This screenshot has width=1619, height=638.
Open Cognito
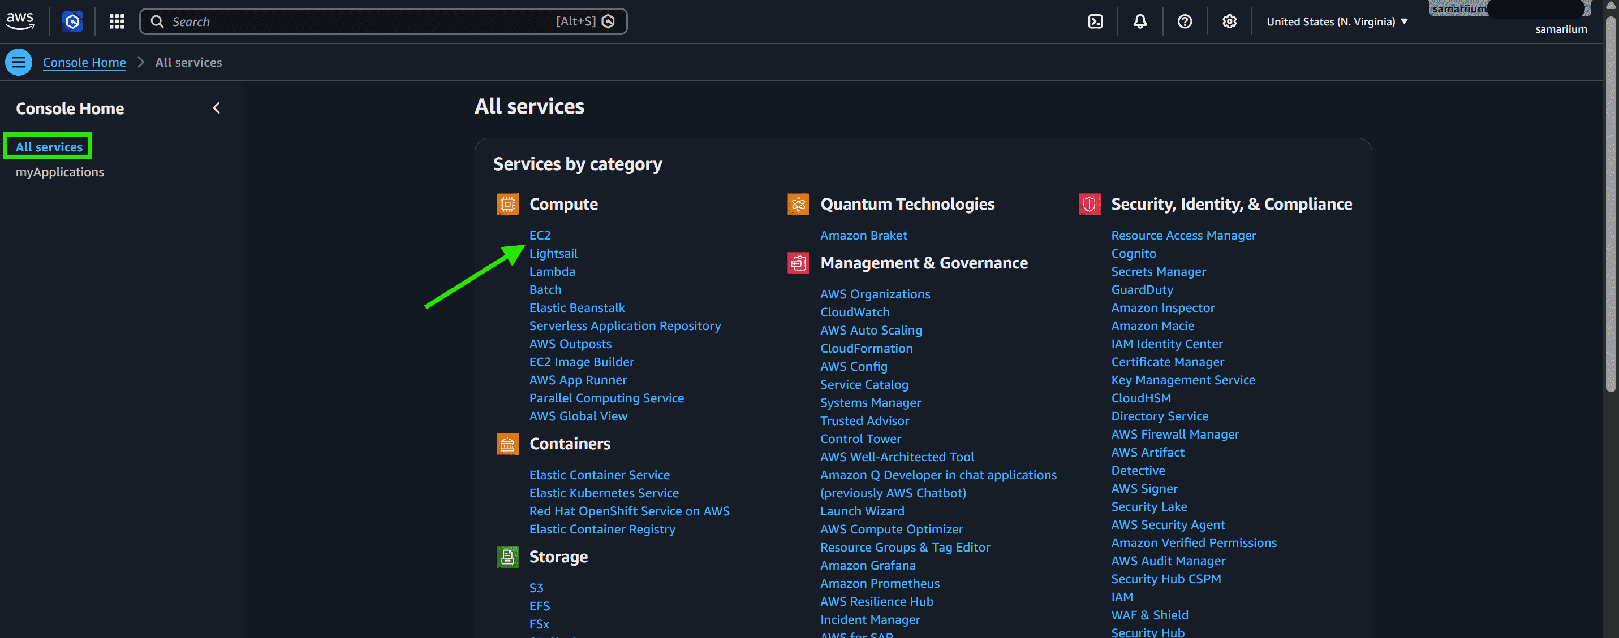pos(1133,254)
